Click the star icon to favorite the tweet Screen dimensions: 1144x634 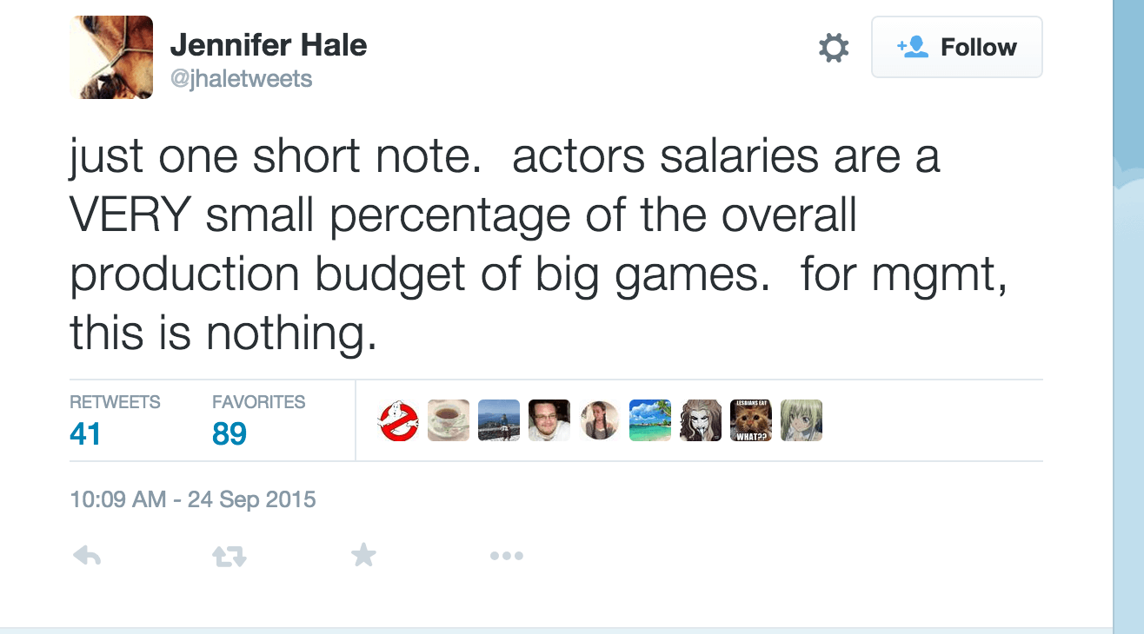[x=363, y=554]
